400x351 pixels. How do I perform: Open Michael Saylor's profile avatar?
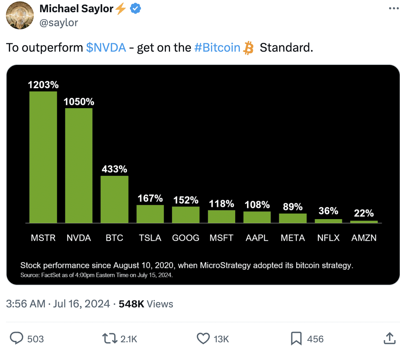pyautogui.click(x=20, y=15)
